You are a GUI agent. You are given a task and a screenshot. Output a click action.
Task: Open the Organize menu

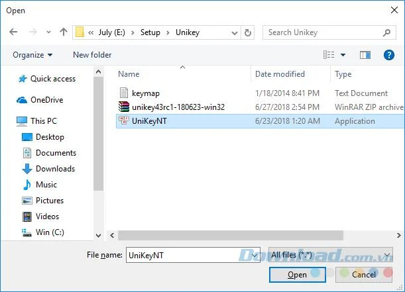pos(32,55)
